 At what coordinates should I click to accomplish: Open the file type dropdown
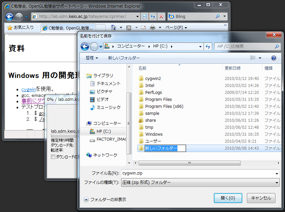tap(277, 182)
